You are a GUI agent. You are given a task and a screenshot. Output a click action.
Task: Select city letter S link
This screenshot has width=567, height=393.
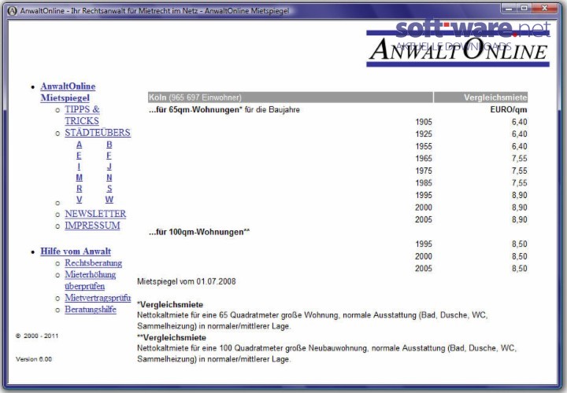(x=109, y=189)
